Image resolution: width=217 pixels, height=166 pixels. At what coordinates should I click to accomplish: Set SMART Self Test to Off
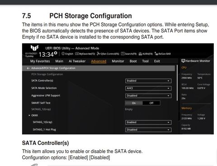click(151, 103)
